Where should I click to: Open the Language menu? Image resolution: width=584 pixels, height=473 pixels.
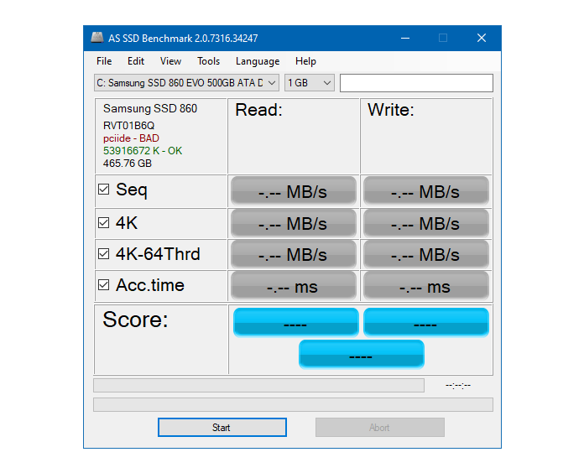258,61
